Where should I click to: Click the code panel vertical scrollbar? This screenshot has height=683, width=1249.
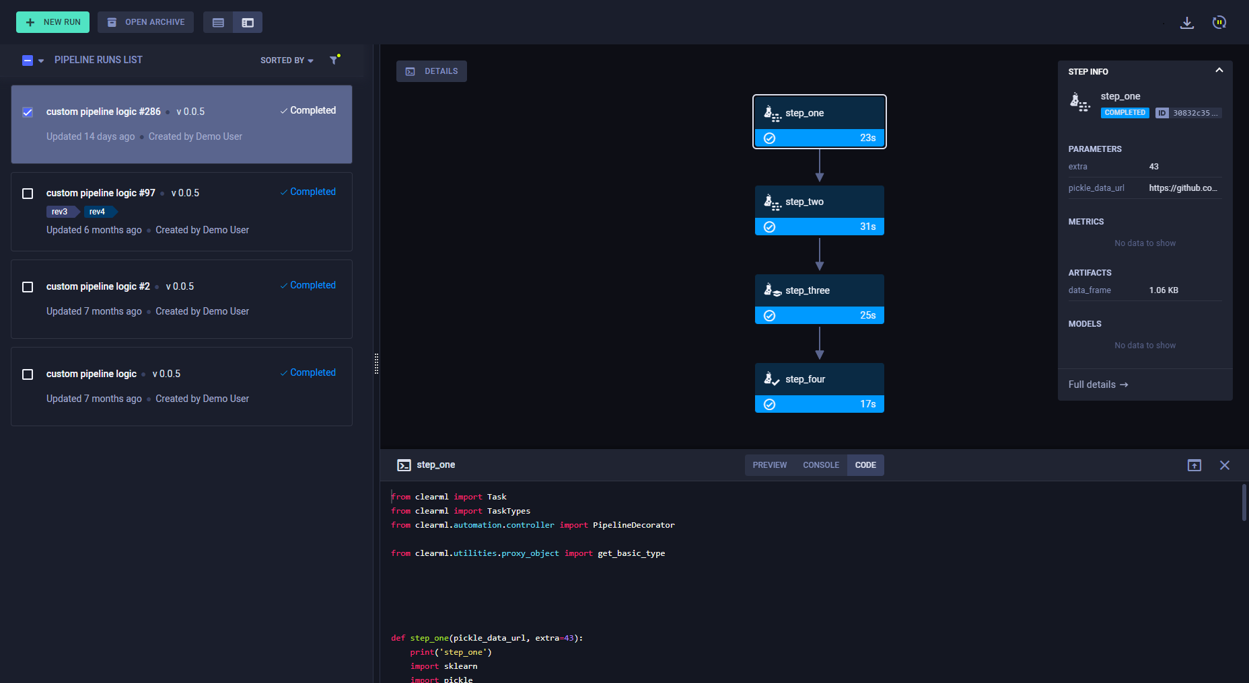tap(1244, 503)
